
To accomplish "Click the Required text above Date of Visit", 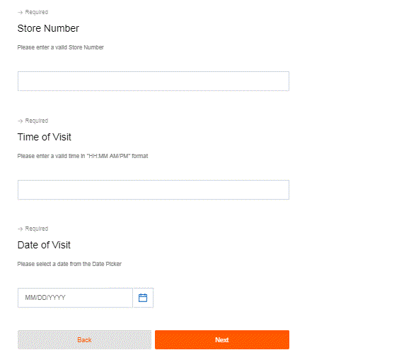I will pos(37,229).
